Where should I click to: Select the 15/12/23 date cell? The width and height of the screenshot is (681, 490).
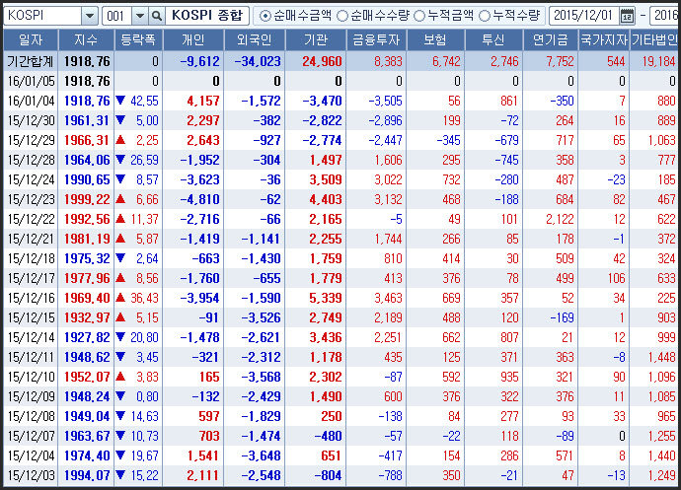[31, 199]
